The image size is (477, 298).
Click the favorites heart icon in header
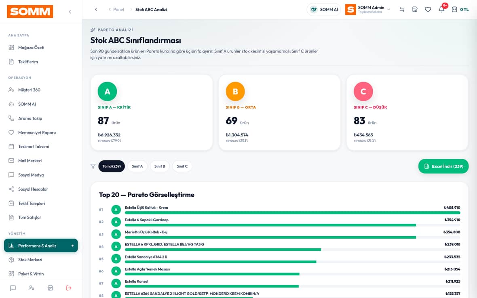[428, 9]
